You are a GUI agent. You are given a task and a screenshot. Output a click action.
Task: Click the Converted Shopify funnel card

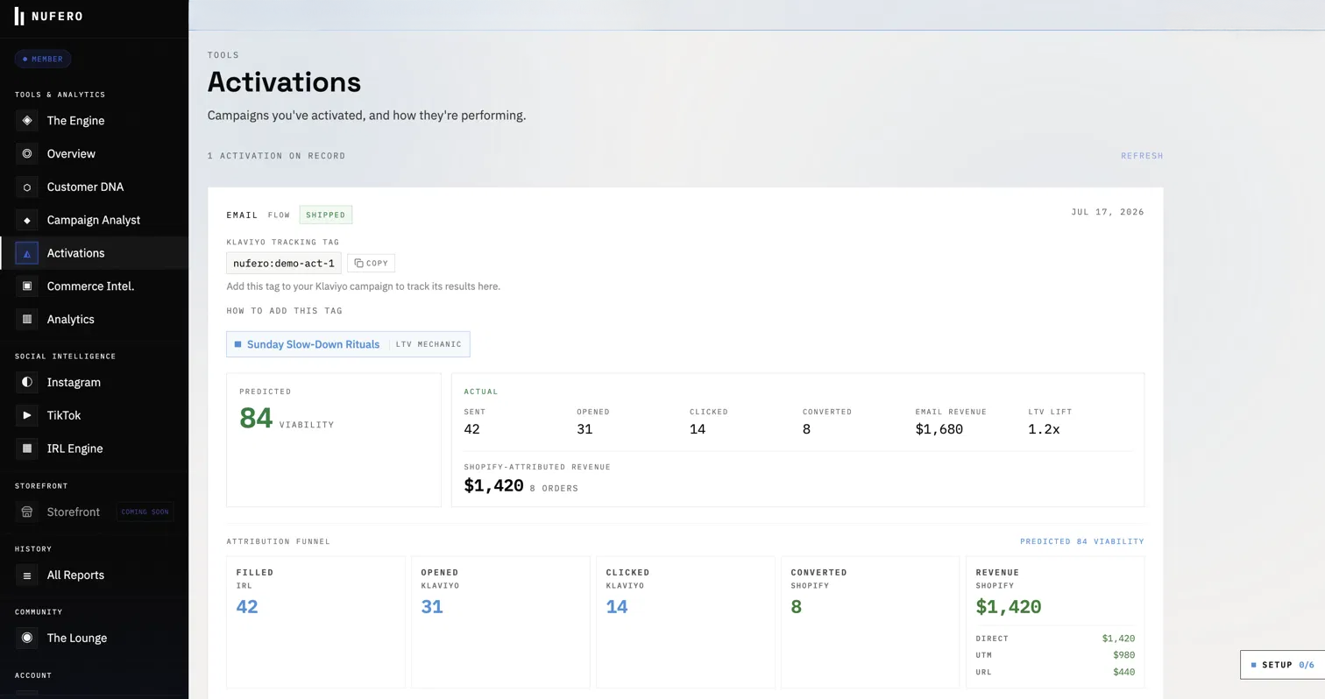point(870,622)
